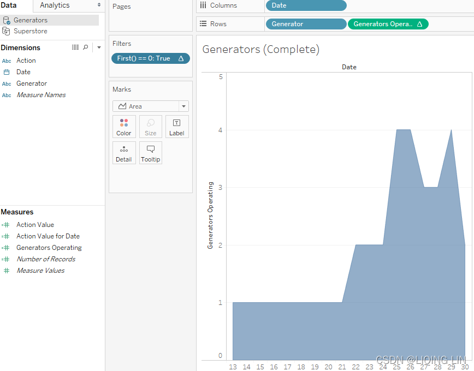
Task: Click the calculated number icon beside Action Value
Action: [x=5, y=225]
